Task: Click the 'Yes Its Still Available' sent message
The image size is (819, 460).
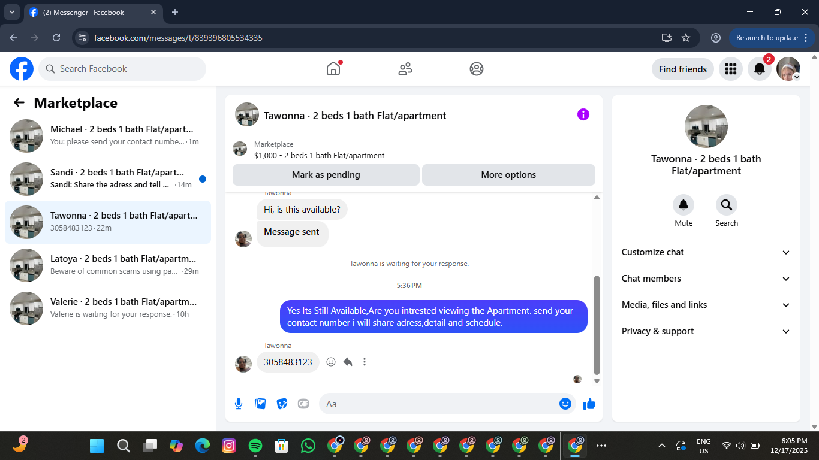Action: tap(433, 317)
